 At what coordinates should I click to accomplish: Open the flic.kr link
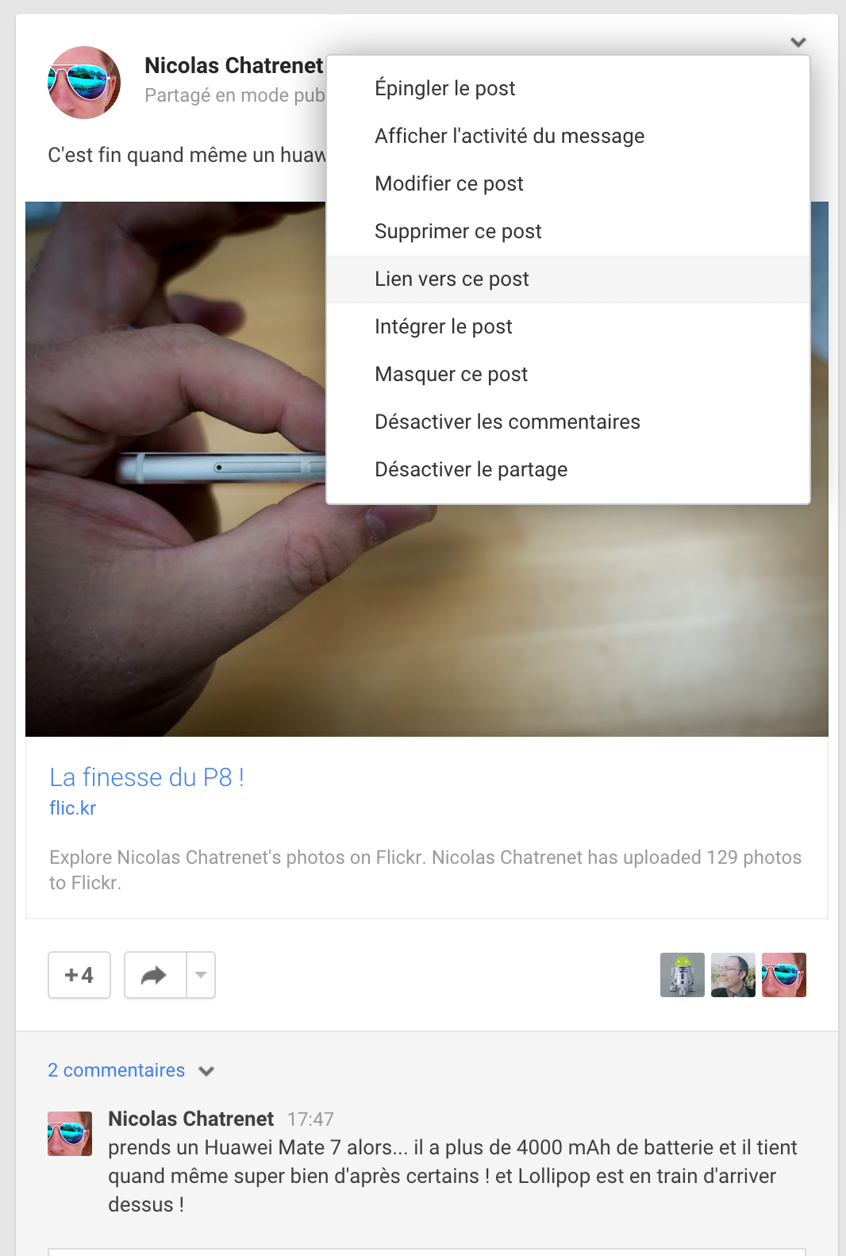(x=72, y=808)
